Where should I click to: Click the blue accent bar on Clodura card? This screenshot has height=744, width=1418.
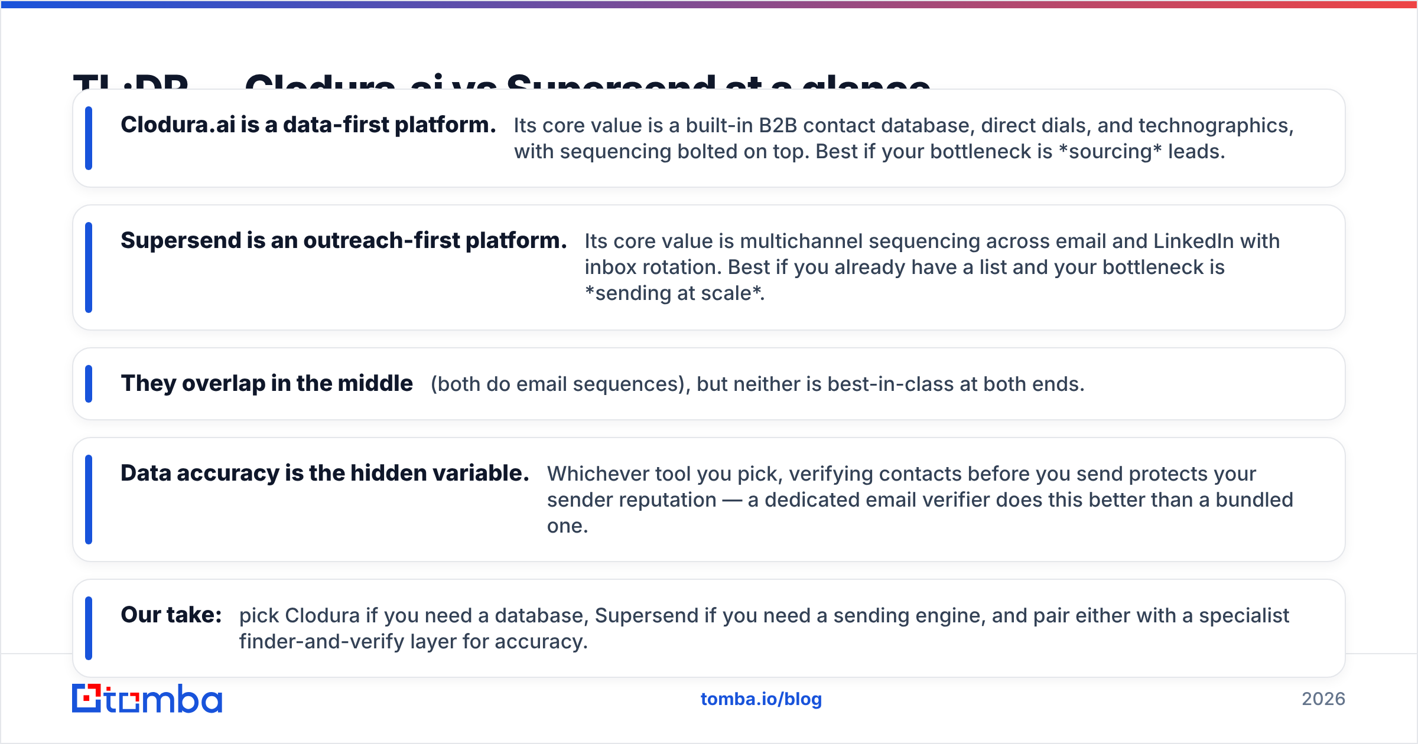(x=89, y=138)
